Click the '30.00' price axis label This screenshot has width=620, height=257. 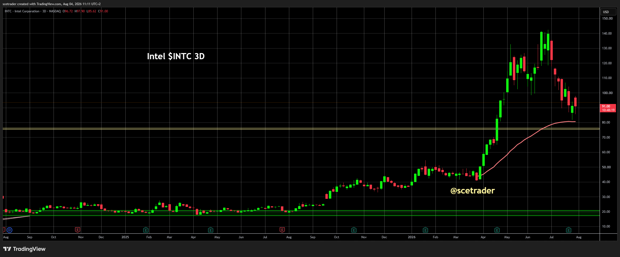606,197
